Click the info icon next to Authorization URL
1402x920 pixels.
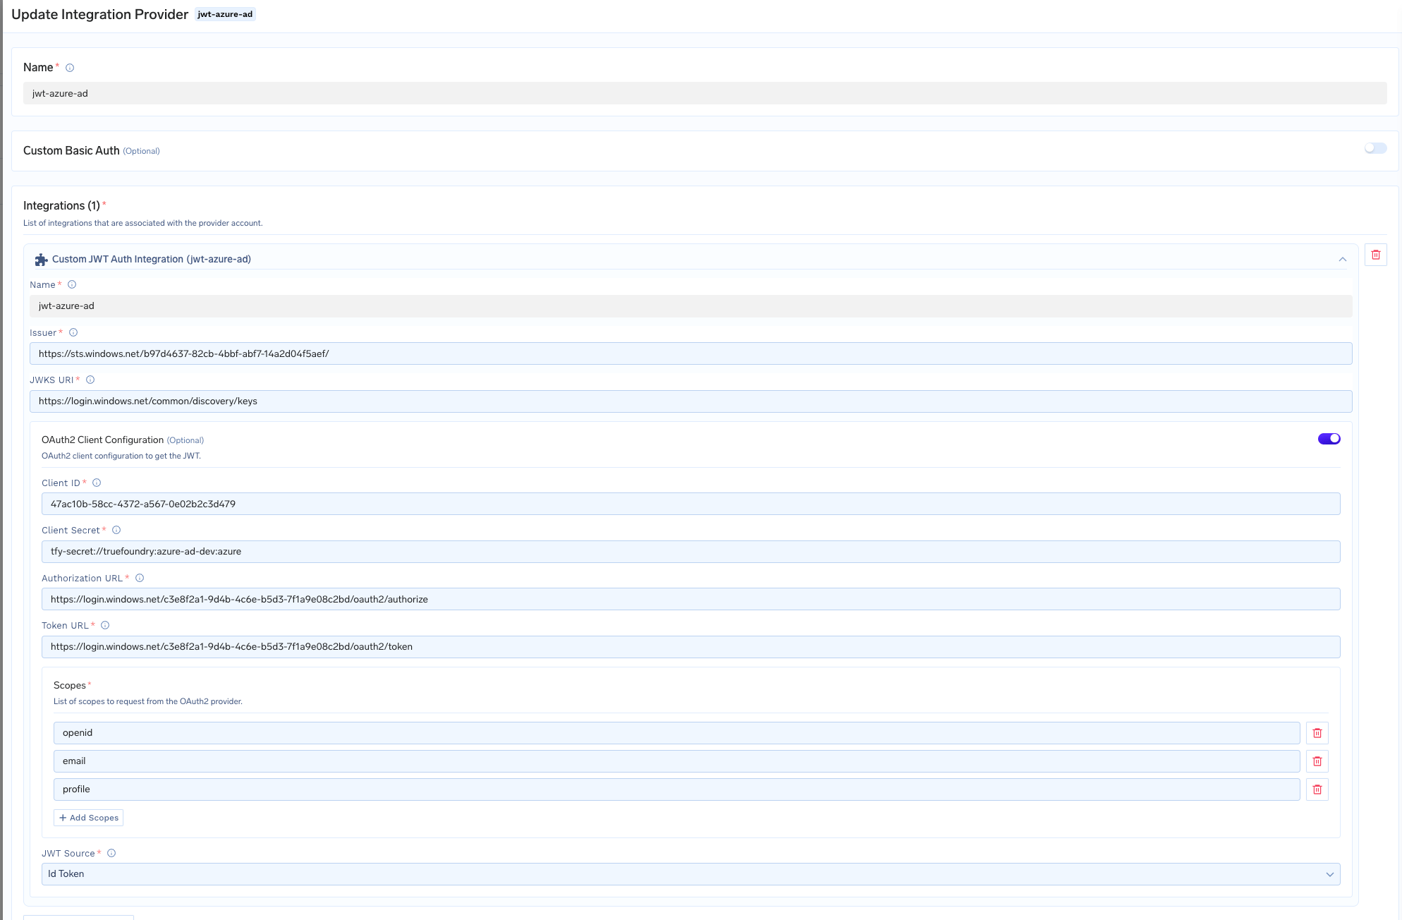pos(140,579)
